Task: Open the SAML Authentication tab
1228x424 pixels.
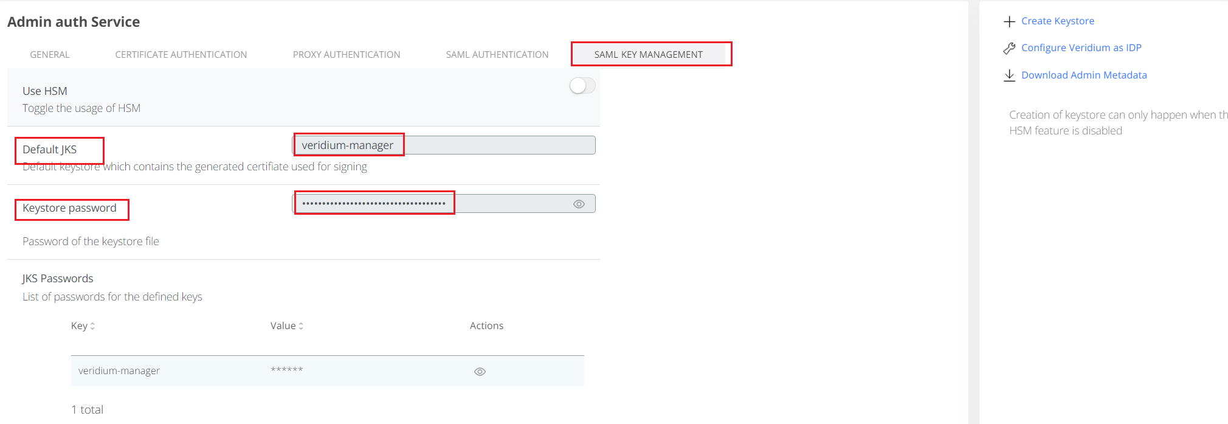Action: point(497,55)
